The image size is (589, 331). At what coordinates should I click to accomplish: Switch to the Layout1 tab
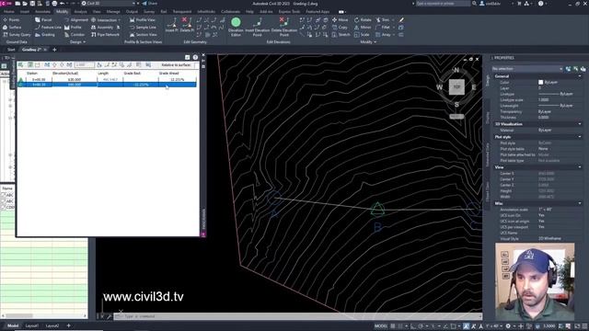click(x=32, y=325)
